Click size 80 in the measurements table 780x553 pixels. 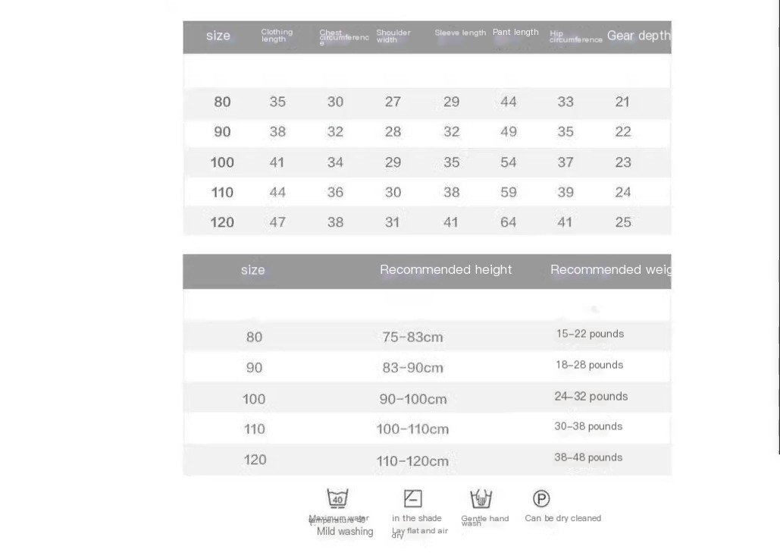tap(222, 102)
